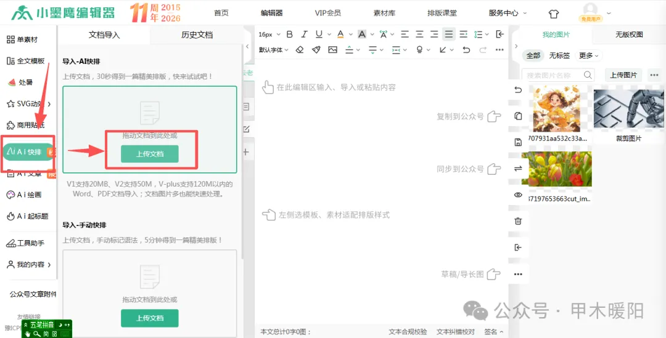Viewport: 666px width, 338px height.
Task: Open the 素材库 menu item
Action: point(384,13)
